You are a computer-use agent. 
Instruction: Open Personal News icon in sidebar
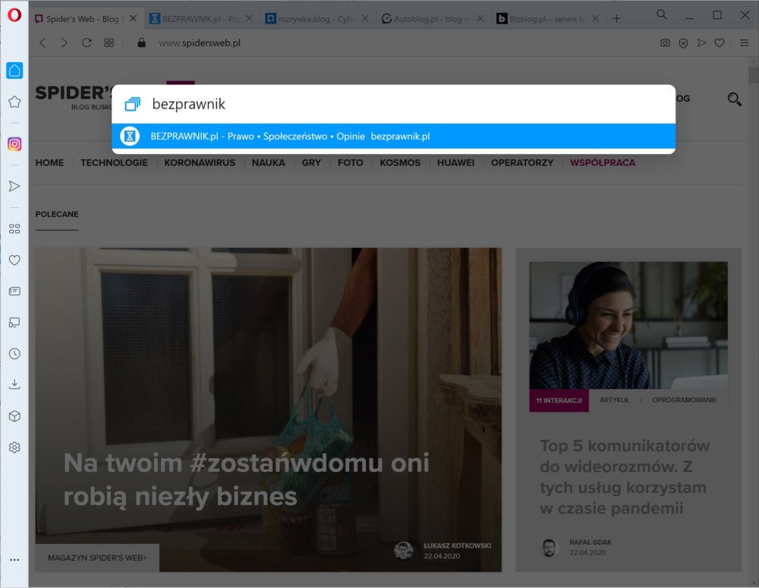click(14, 291)
